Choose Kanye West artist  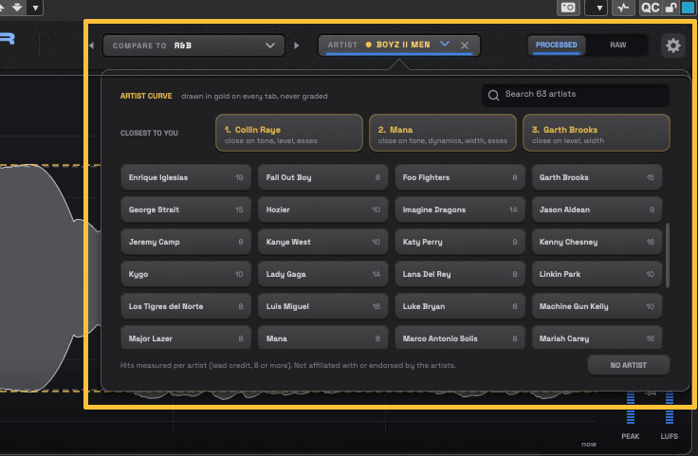[322, 242]
